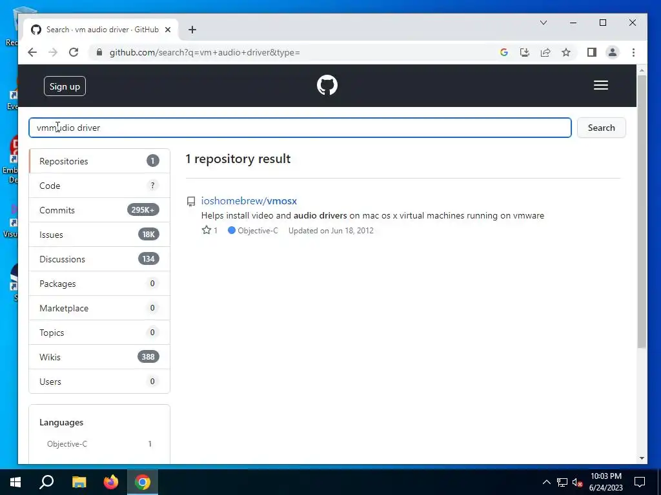Show hidden system tray icons
Screen dimensions: 661x495
click(x=546, y=482)
